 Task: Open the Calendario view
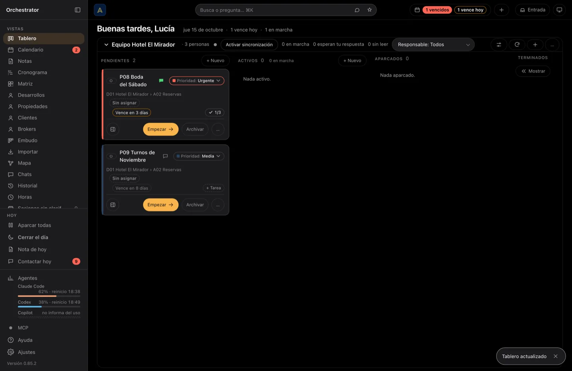[x=44, y=50]
